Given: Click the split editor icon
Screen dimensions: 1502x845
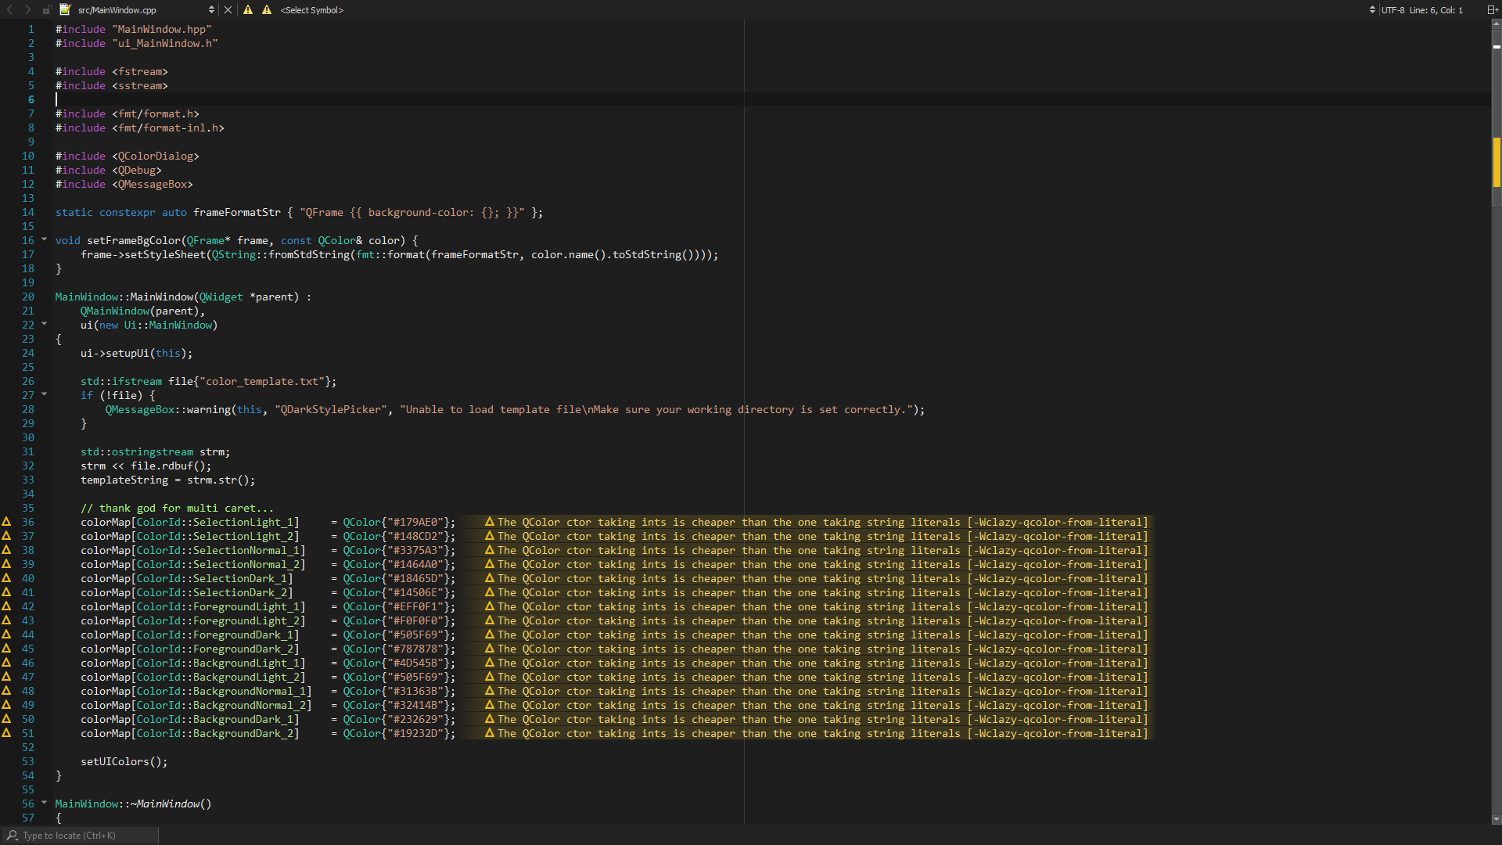Looking at the screenshot, I should tap(1491, 10).
